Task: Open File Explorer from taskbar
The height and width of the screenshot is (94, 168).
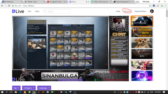Action: tap(16, 92)
